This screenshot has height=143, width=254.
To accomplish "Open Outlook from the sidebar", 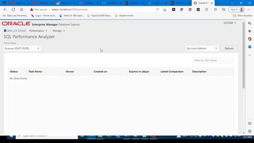I will tap(250, 47).
